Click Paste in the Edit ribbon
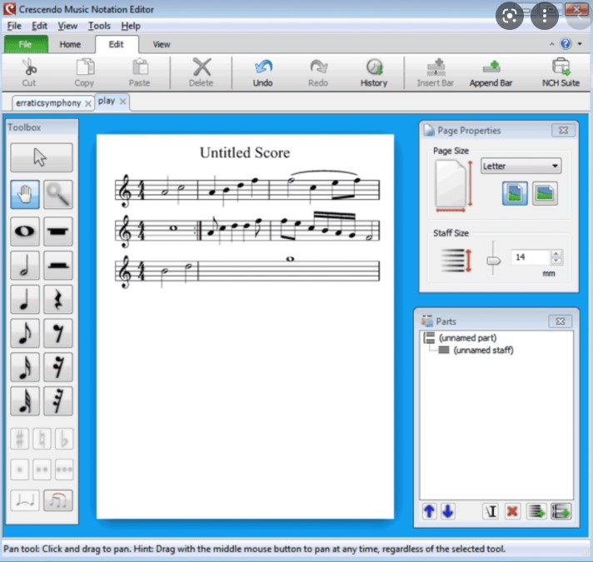 (140, 72)
